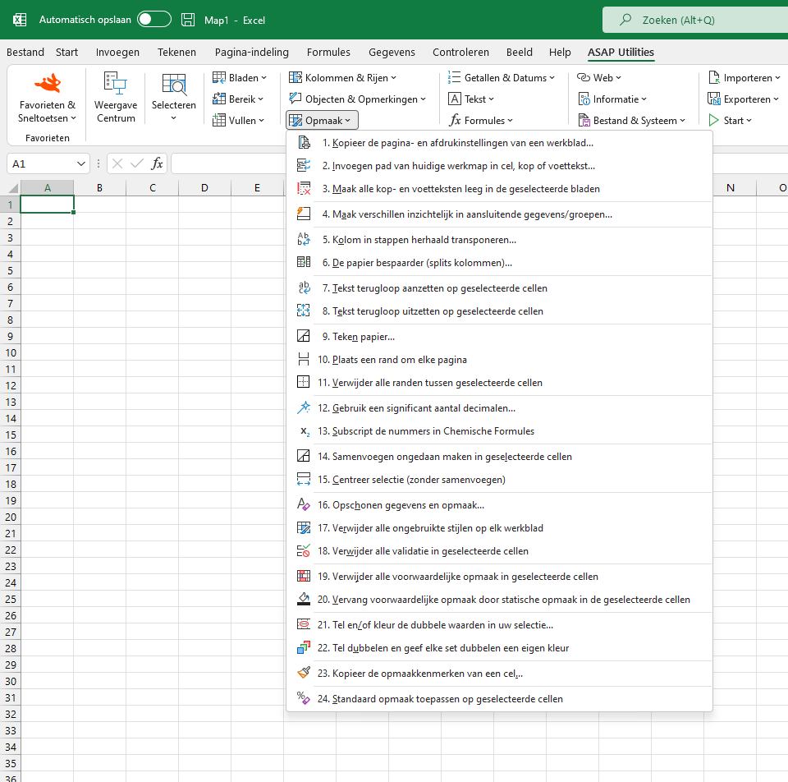Viewport: 788px width, 782px height.
Task: Click the Kopieer opmaakkenmerken brush icon
Action: pos(304,673)
